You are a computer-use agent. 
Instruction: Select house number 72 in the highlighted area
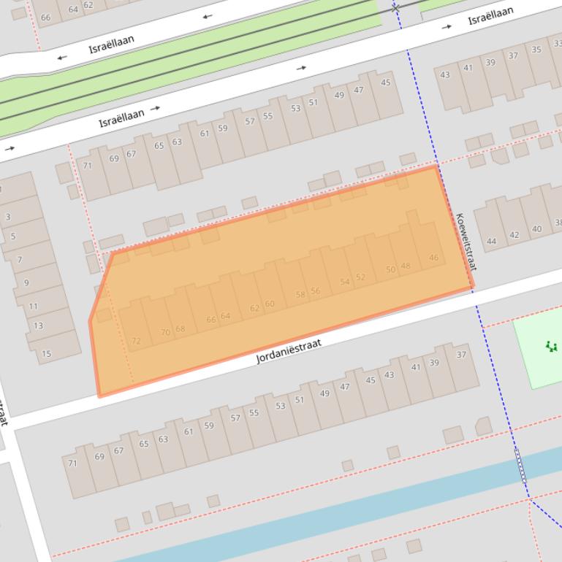[x=136, y=341]
